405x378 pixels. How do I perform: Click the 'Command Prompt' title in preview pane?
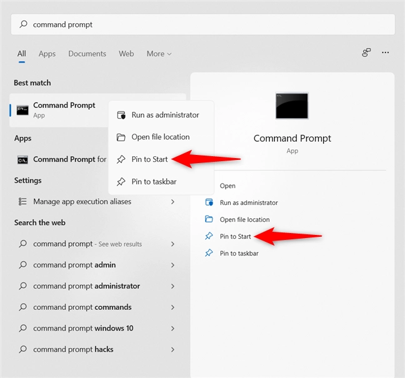click(x=292, y=139)
